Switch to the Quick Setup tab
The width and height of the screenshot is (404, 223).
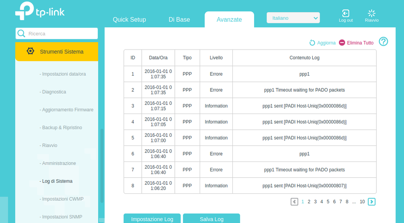pyautogui.click(x=129, y=20)
